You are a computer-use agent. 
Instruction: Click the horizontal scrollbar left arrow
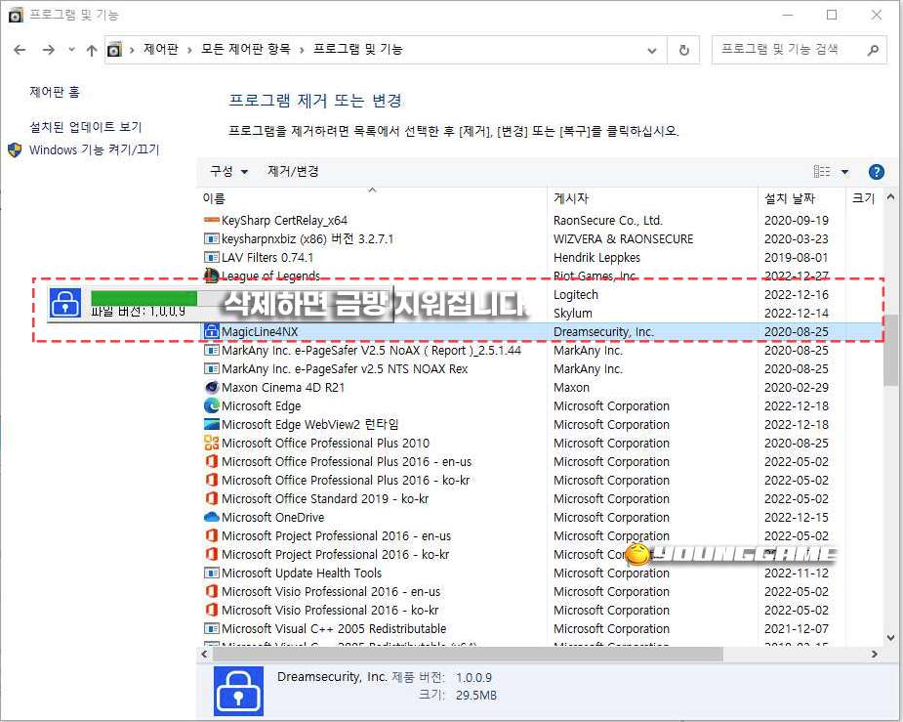pyautogui.click(x=204, y=654)
